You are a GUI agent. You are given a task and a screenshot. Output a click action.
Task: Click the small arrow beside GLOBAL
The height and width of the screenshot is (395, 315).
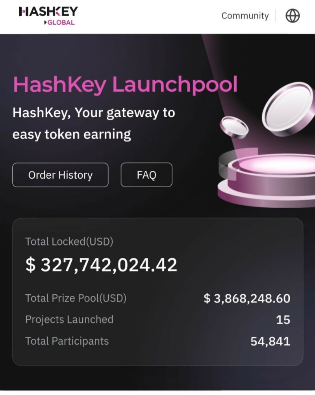point(45,23)
